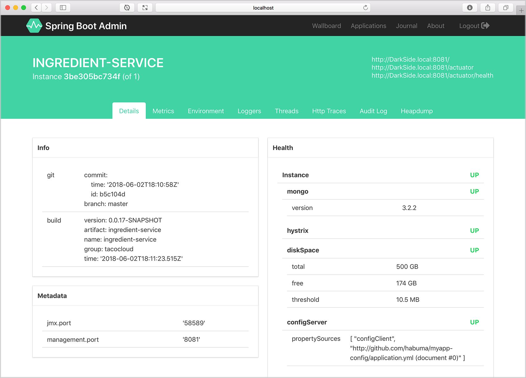Select the Environment tab
This screenshot has width=526, height=378.
pos(206,111)
